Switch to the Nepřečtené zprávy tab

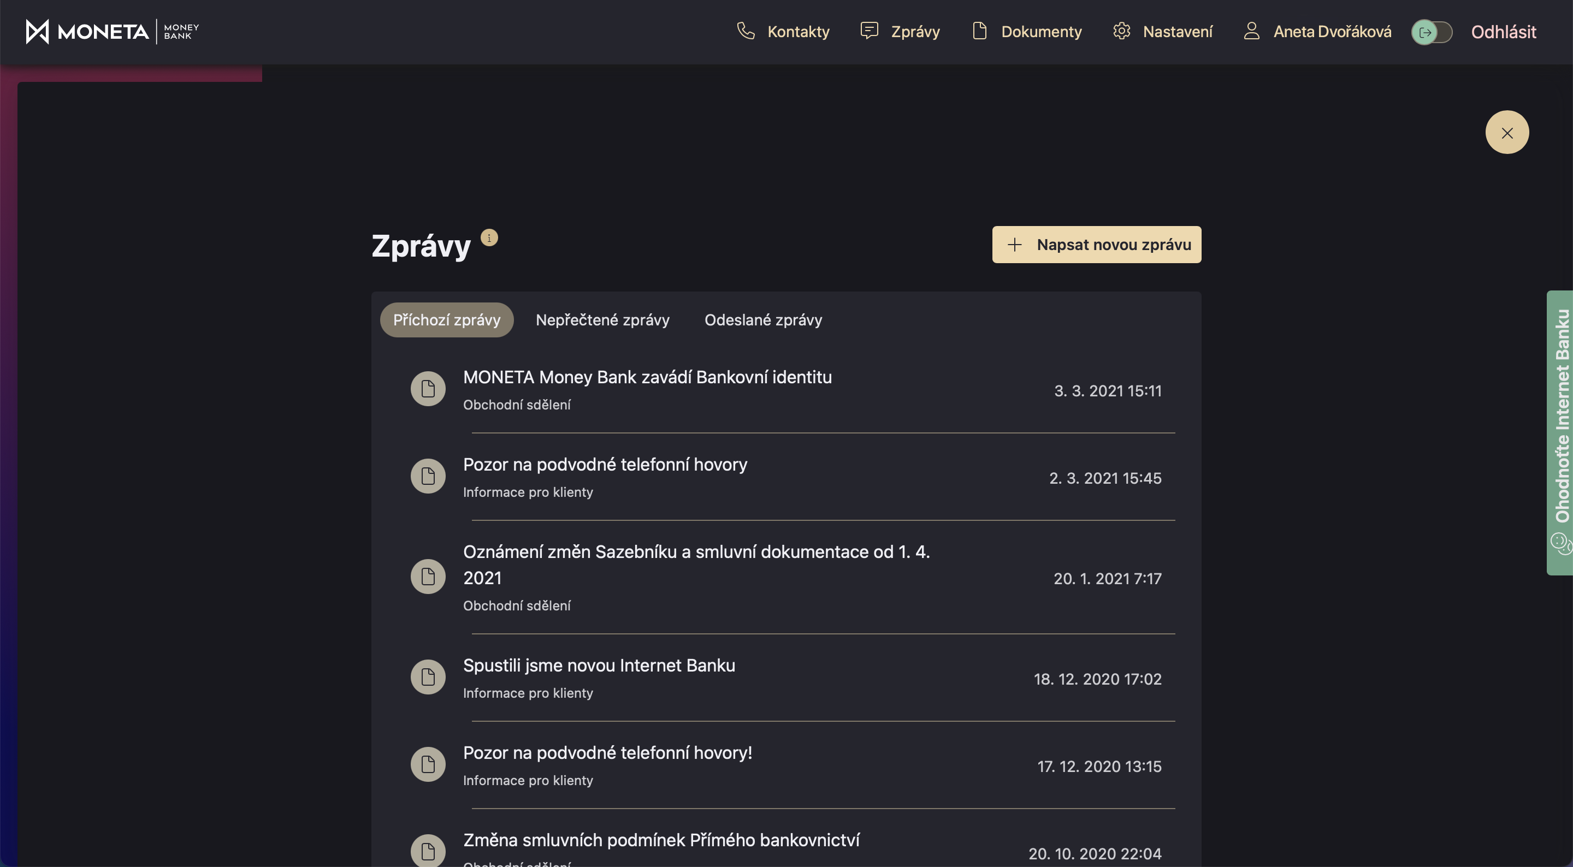pos(602,320)
